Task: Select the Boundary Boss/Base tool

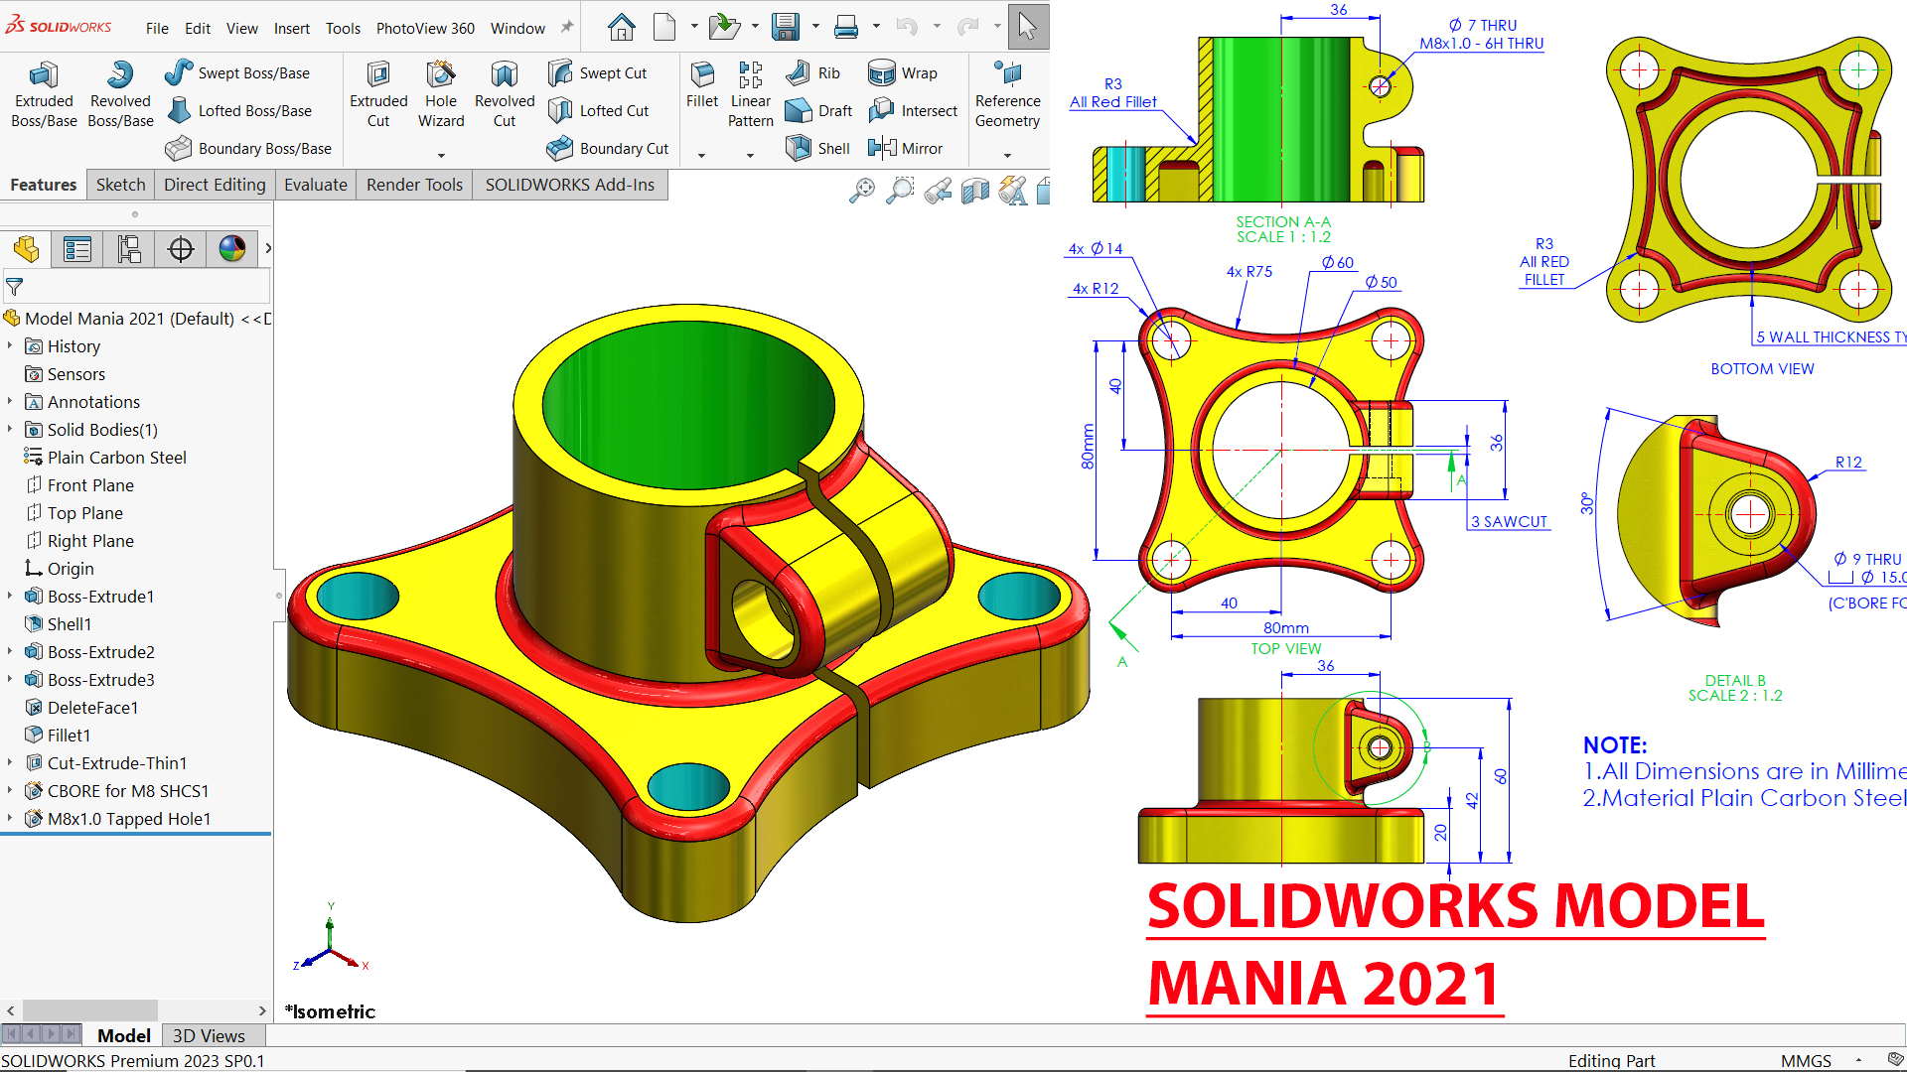Action: 248,148
